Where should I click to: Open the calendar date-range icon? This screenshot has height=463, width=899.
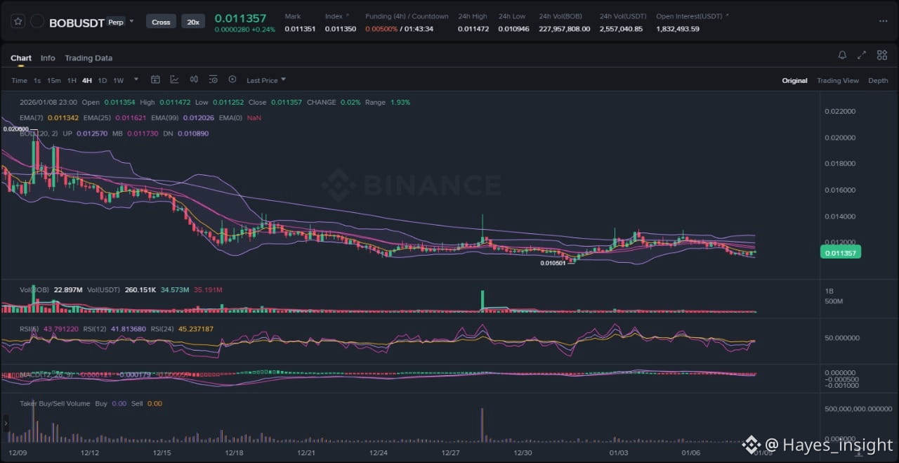click(x=155, y=79)
